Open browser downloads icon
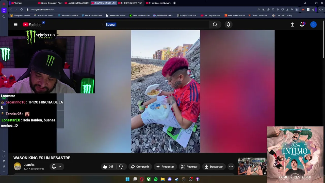This screenshot has width=325, height=183. pos(287,9)
